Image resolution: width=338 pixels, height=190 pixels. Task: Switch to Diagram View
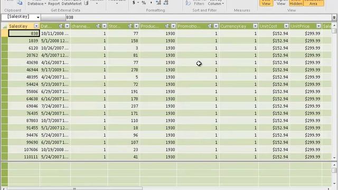click(x=281, y=3)
